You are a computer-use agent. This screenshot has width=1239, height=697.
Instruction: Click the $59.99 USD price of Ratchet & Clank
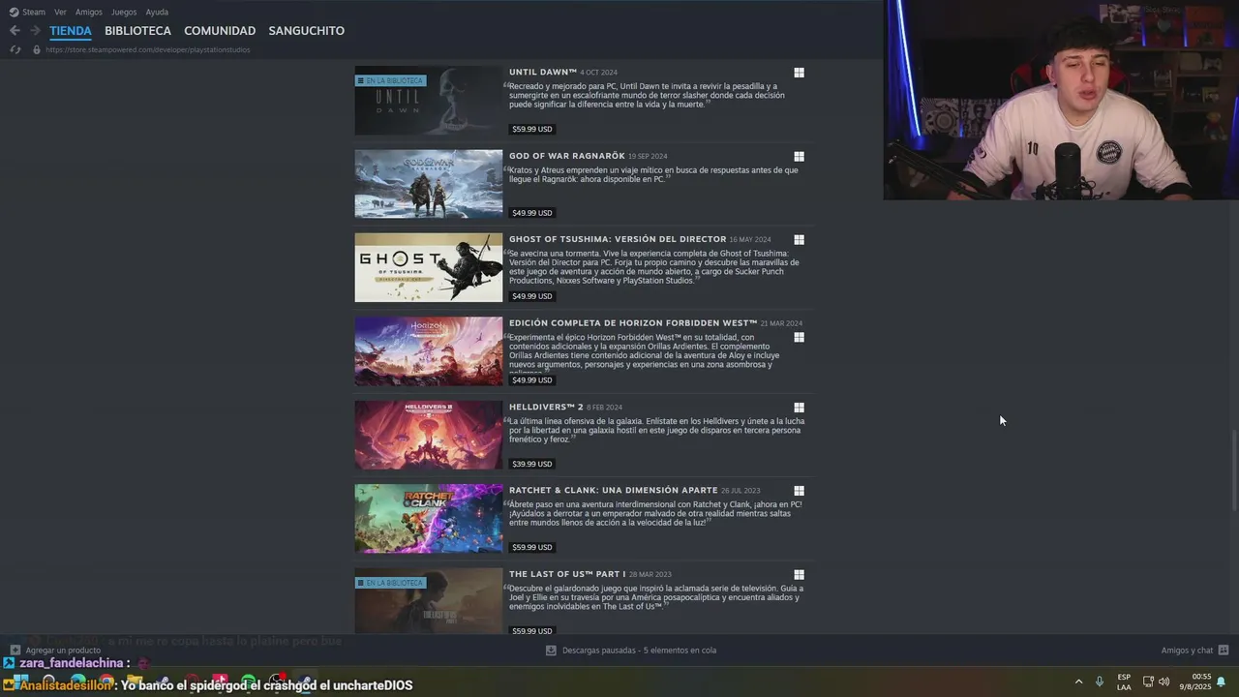tap(532, 547)
